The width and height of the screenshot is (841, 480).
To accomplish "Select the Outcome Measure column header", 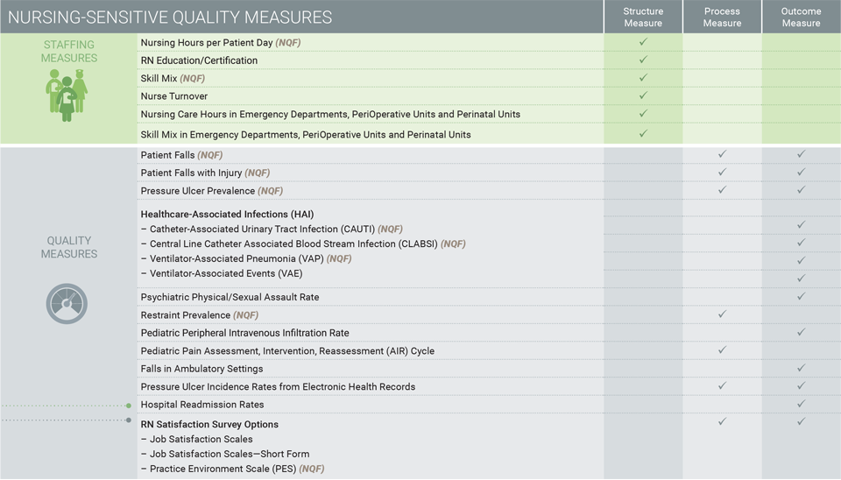I will point(801,17).
